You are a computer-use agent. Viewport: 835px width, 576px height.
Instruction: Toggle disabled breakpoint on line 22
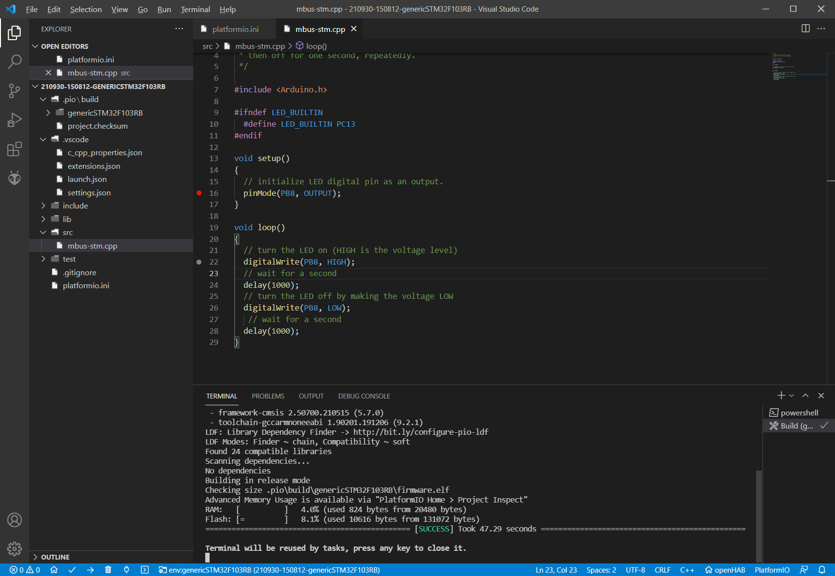tap(199, 262)
